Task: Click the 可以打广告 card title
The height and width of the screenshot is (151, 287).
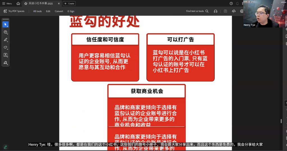Action: pos(180,39)
